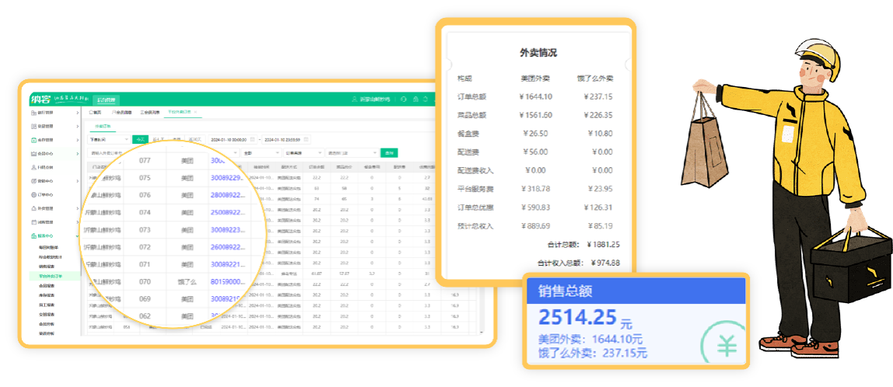
Task: Click the 纳客 logo in the header
Action: [40, 99]
